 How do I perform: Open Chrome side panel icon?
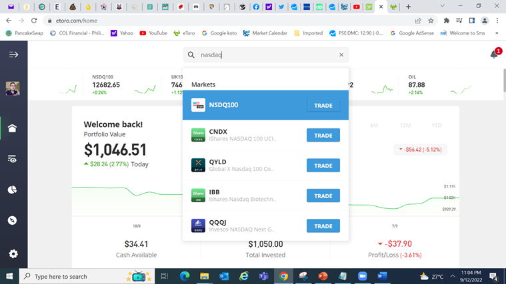click(x=472, y=21)
